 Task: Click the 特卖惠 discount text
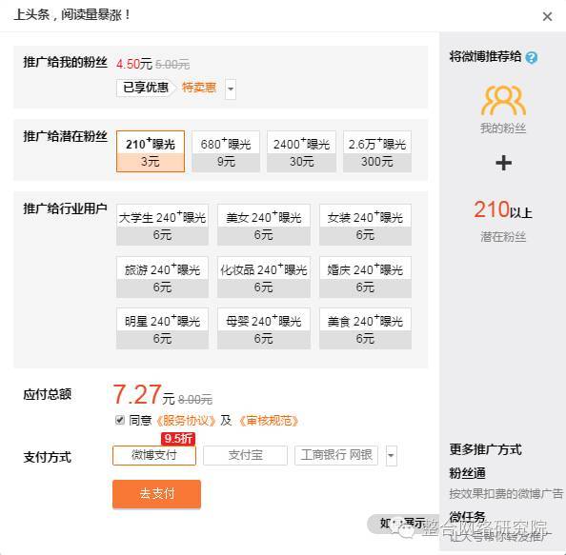[x=199, y=88]
